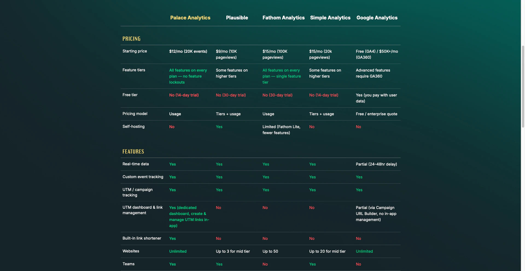
Task: Click Palace Analytics' Unlimited websites cell
Action: click(178, 251)
